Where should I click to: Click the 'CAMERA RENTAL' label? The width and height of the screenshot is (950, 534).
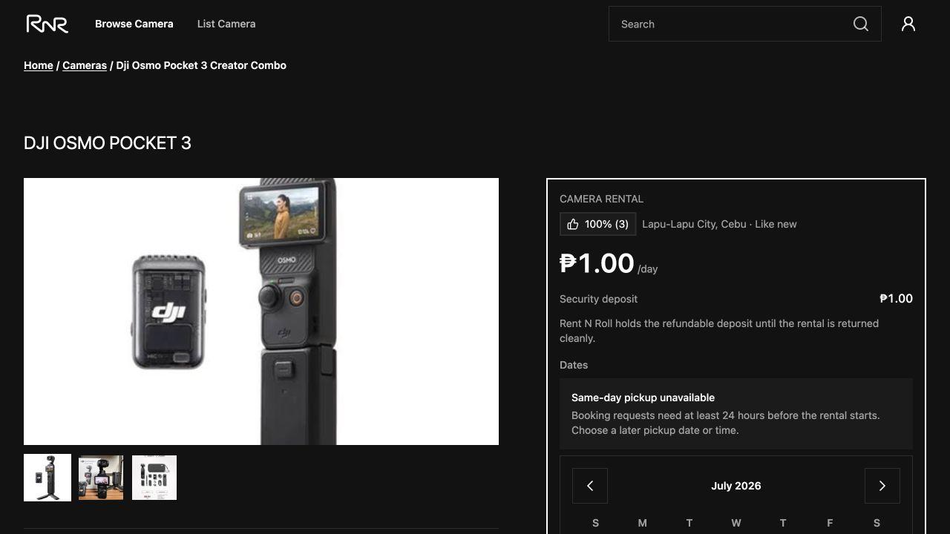(601, 199)
